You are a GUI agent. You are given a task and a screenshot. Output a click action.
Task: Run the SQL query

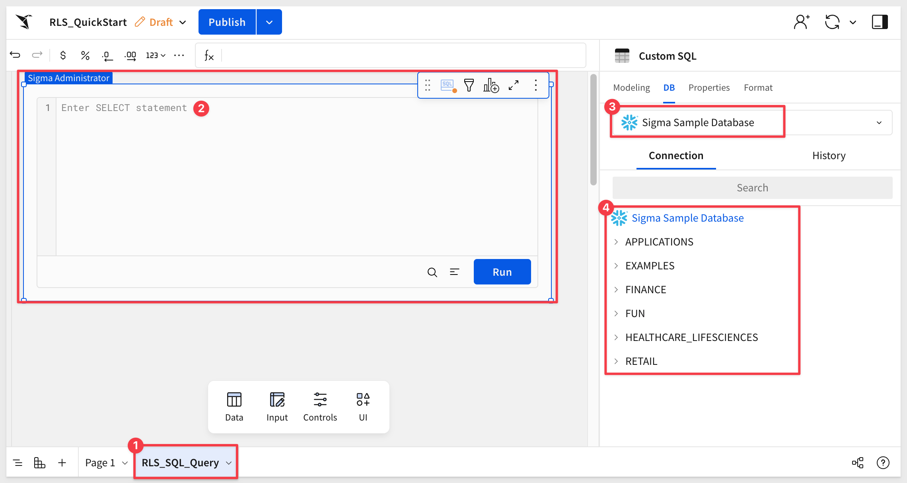pos(502,272)
